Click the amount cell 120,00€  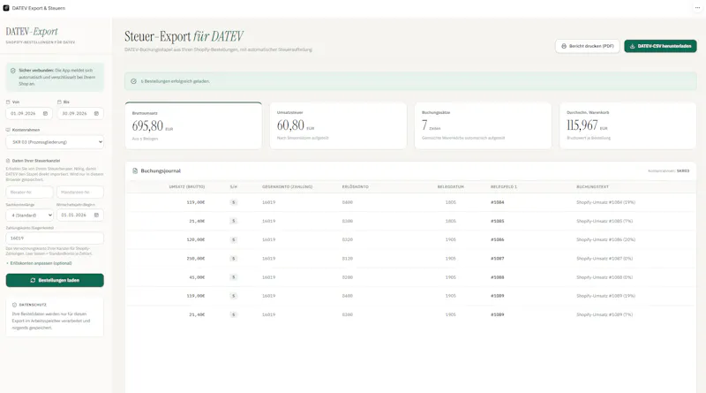click(x=196, y=239)
